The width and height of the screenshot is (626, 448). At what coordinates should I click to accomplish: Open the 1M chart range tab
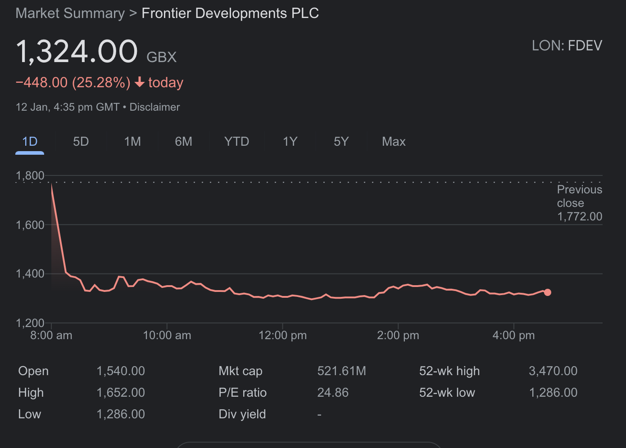[132, 142]
